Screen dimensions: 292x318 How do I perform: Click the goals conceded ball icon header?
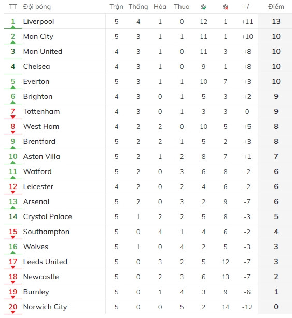coord(225,7)
